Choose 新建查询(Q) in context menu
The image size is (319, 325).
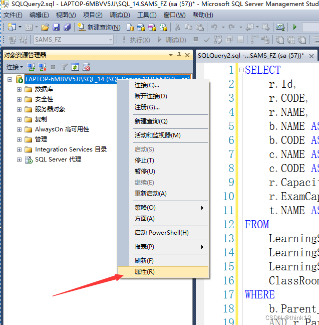click(163, 121)
